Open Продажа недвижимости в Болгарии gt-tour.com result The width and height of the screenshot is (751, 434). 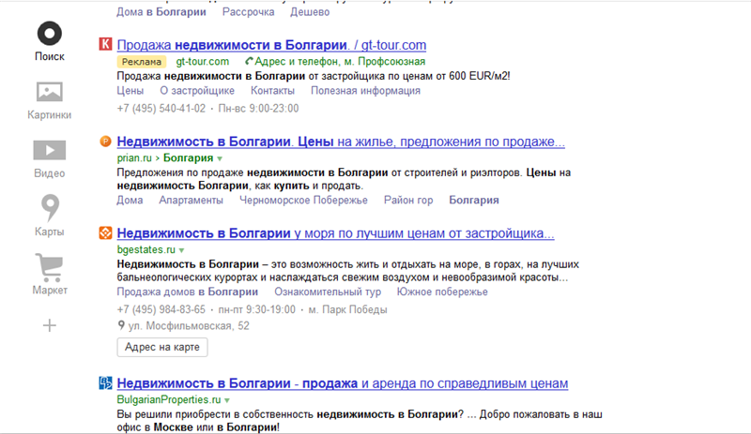(x=271, y=45)
